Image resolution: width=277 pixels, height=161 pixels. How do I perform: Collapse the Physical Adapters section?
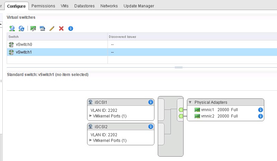click(190, 102)
